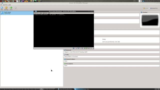Image resolution: width=160 pixels, height=90 pixels.
Task: Click the display icon in VM status bar
Action: coord(82,48)
